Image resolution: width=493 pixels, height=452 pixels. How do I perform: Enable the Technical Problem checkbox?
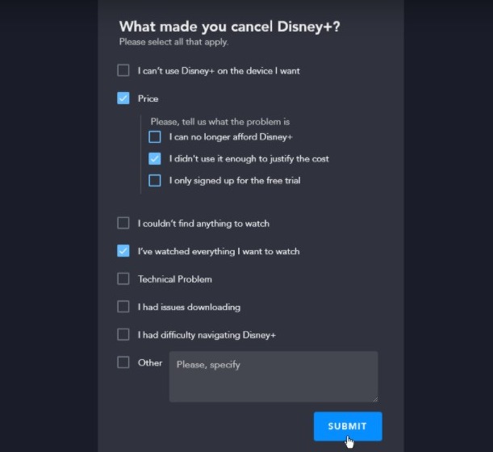(x=123, y=278)
